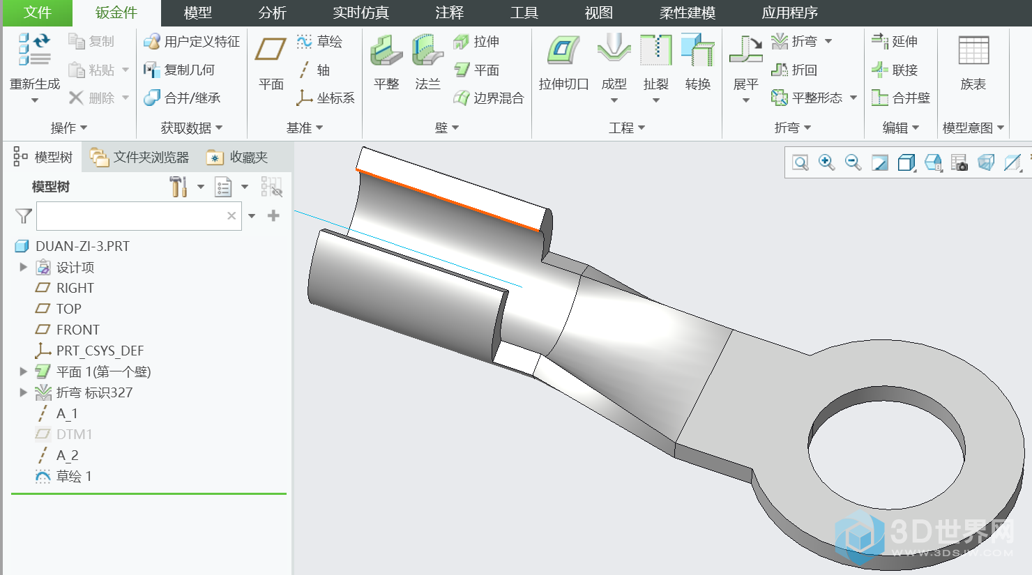Start a 草绘 (sketch) from ribbon
This screenshot has width=1032, height=575.
319,42
